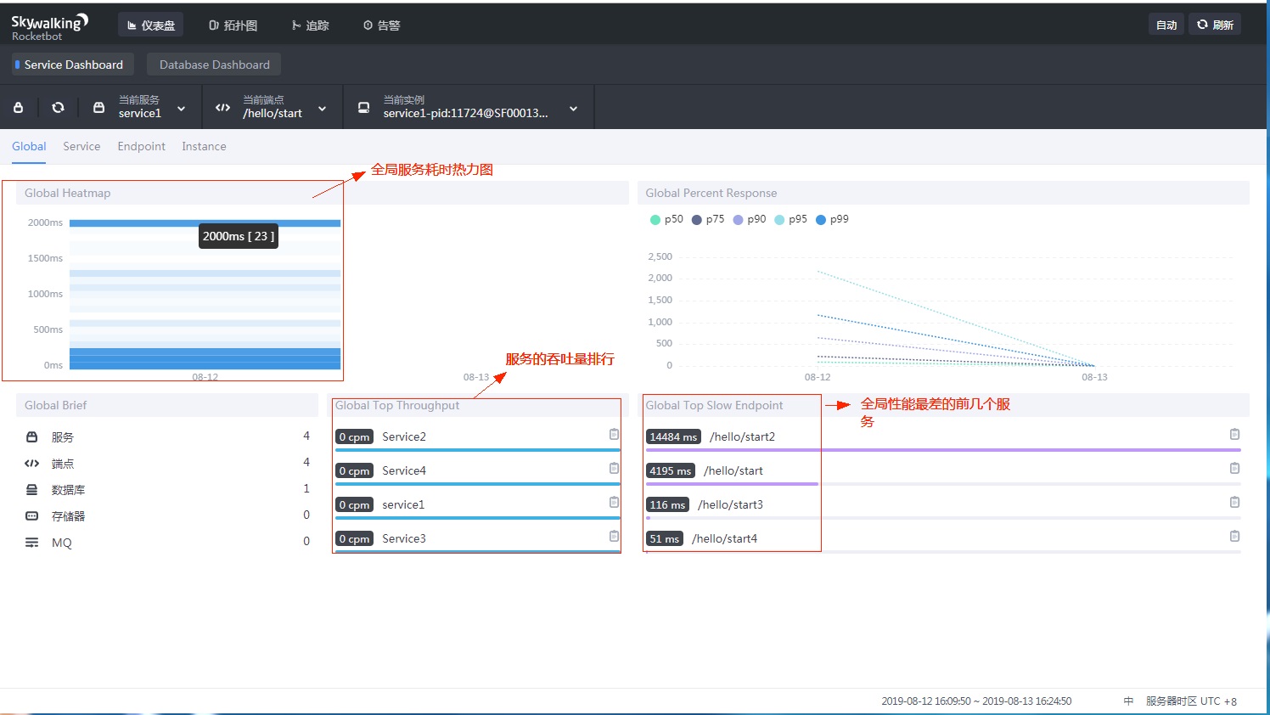The width and height of the screenshot is (1270, 715).
Task: Copy /hello/start3 via clipboard icon
Action: tap(1234, 502)
